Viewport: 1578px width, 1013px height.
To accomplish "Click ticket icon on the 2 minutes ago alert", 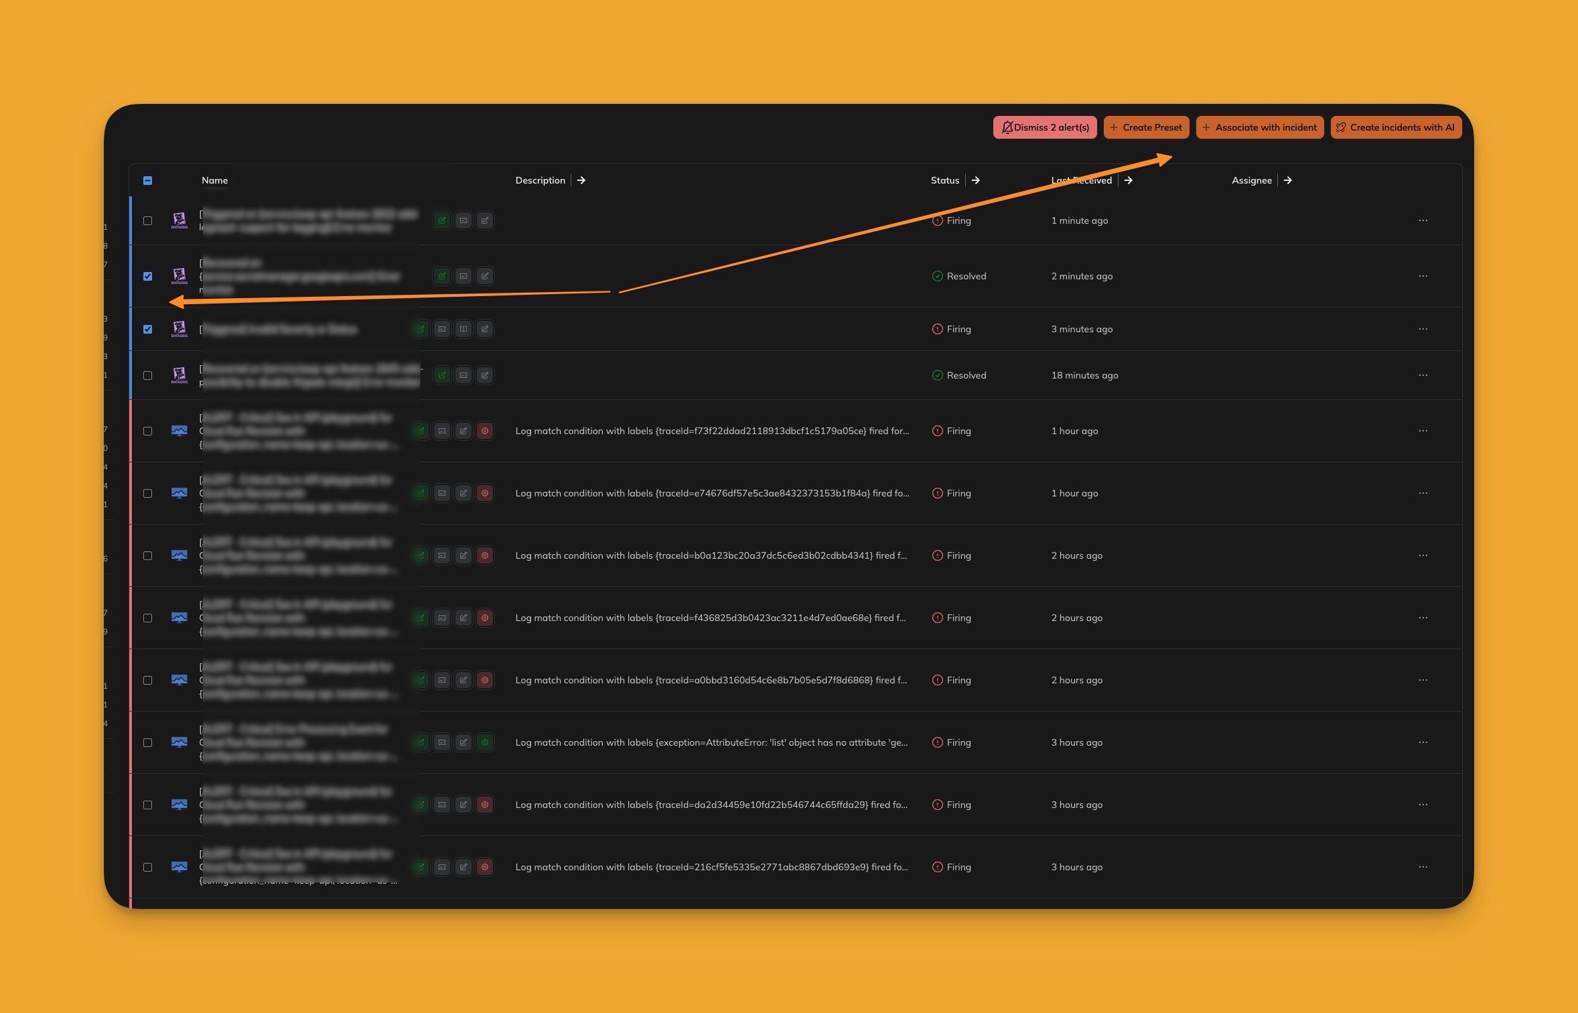I will pos(463,276).
